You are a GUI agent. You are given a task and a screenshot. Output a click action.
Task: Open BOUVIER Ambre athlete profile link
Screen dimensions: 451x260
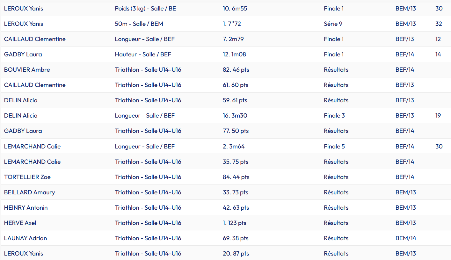pos(27,70)
